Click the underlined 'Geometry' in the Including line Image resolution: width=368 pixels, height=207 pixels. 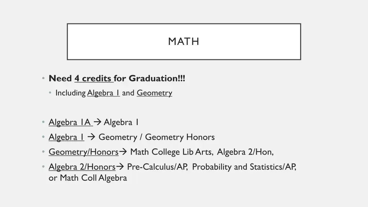(155, 93)
